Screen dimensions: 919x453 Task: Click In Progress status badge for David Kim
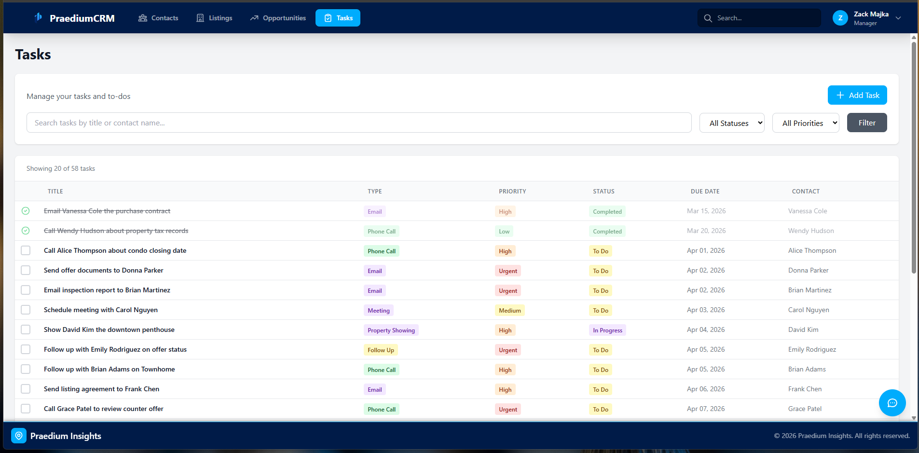coord(607,330)
